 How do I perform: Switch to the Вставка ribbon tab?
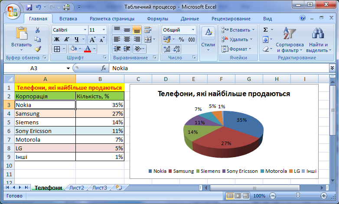pyautogui.click(x=68, y=19)
